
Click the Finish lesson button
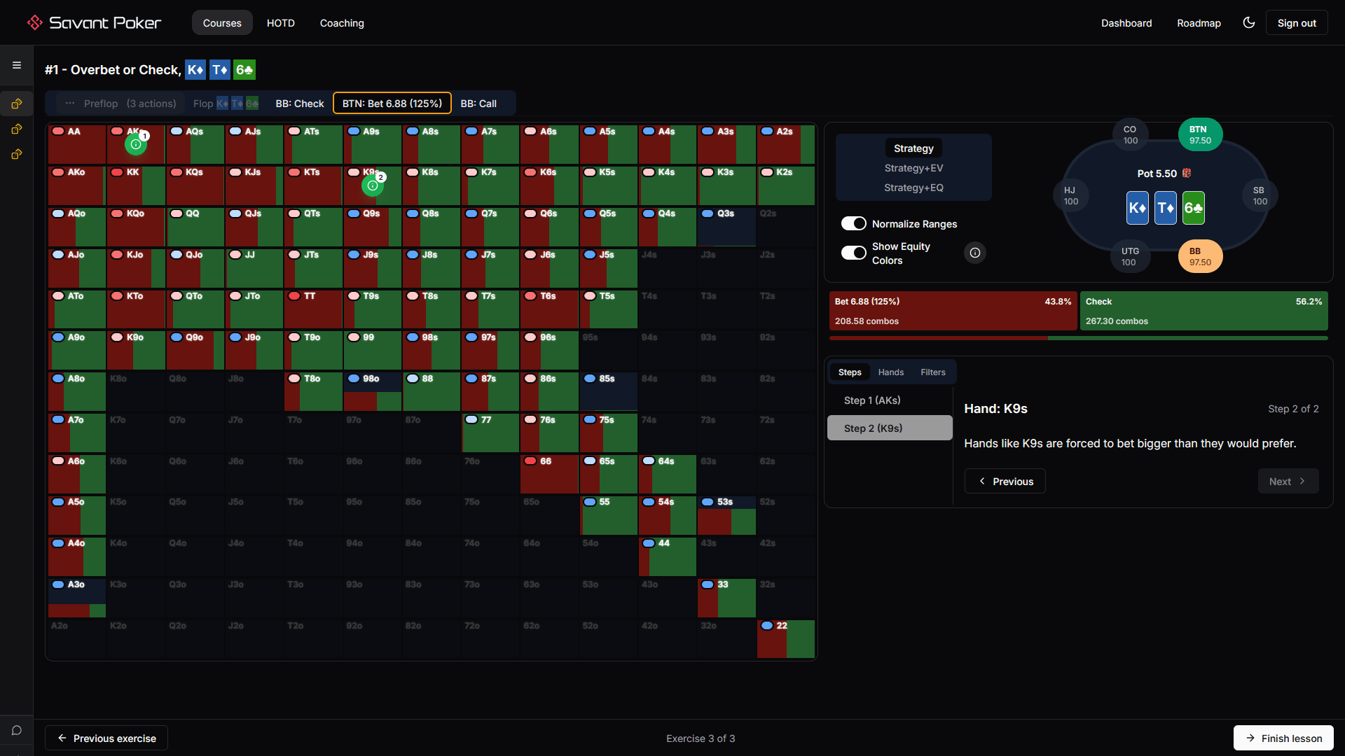pos(1283,738)
